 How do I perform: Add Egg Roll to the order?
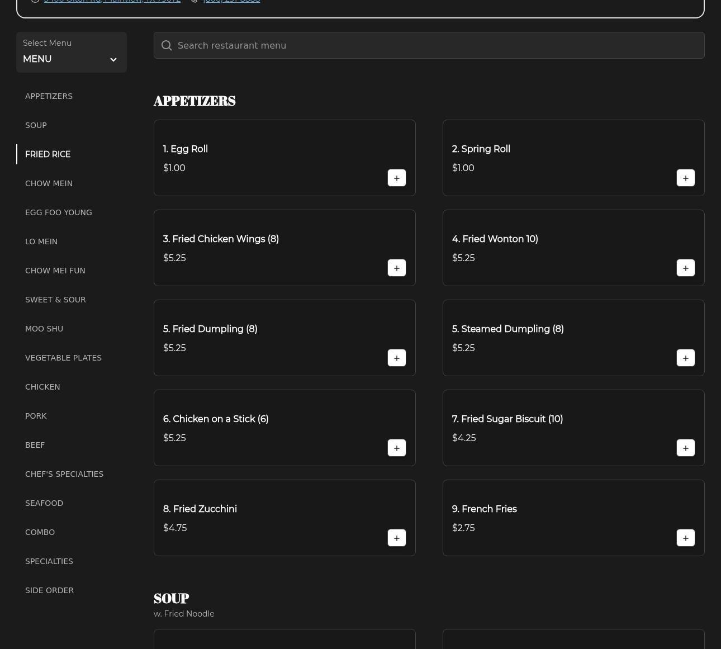tap(396, 178)
